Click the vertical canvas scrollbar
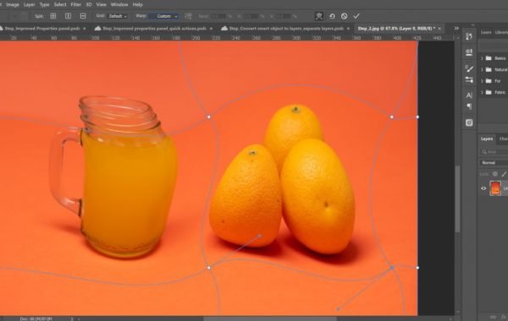This screenshot has width=508, height=321. [x=457, y=199]
